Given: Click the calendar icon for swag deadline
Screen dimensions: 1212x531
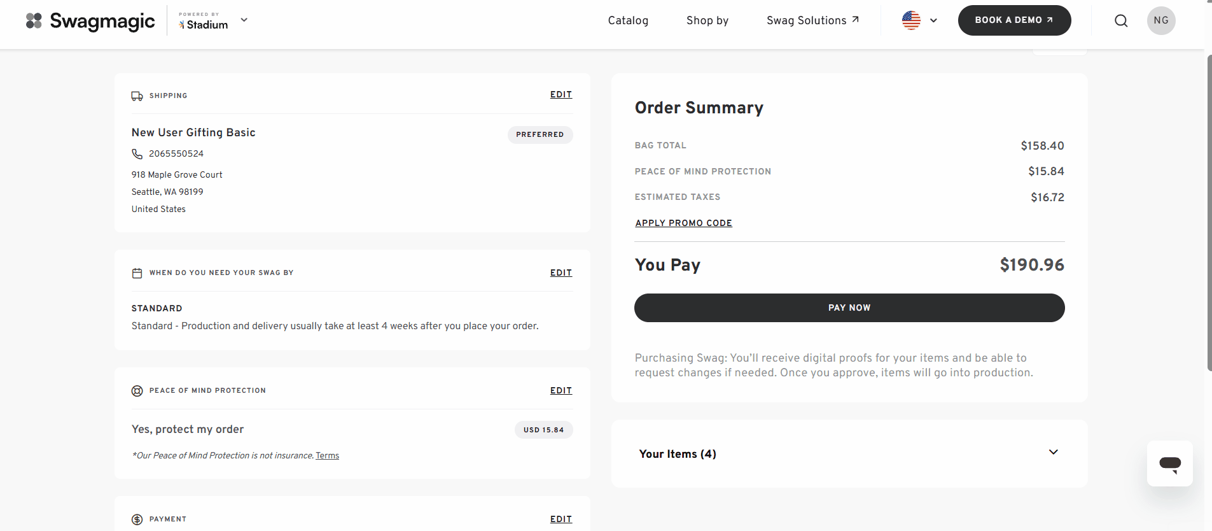Looking at the screenshot, I should click(x=137, y=273).
